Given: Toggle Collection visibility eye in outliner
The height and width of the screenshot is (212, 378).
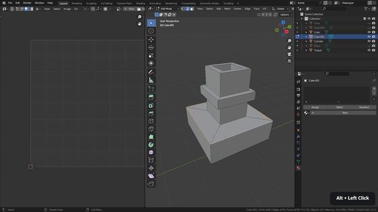Looking at the screenshot, I should (369, 18).
